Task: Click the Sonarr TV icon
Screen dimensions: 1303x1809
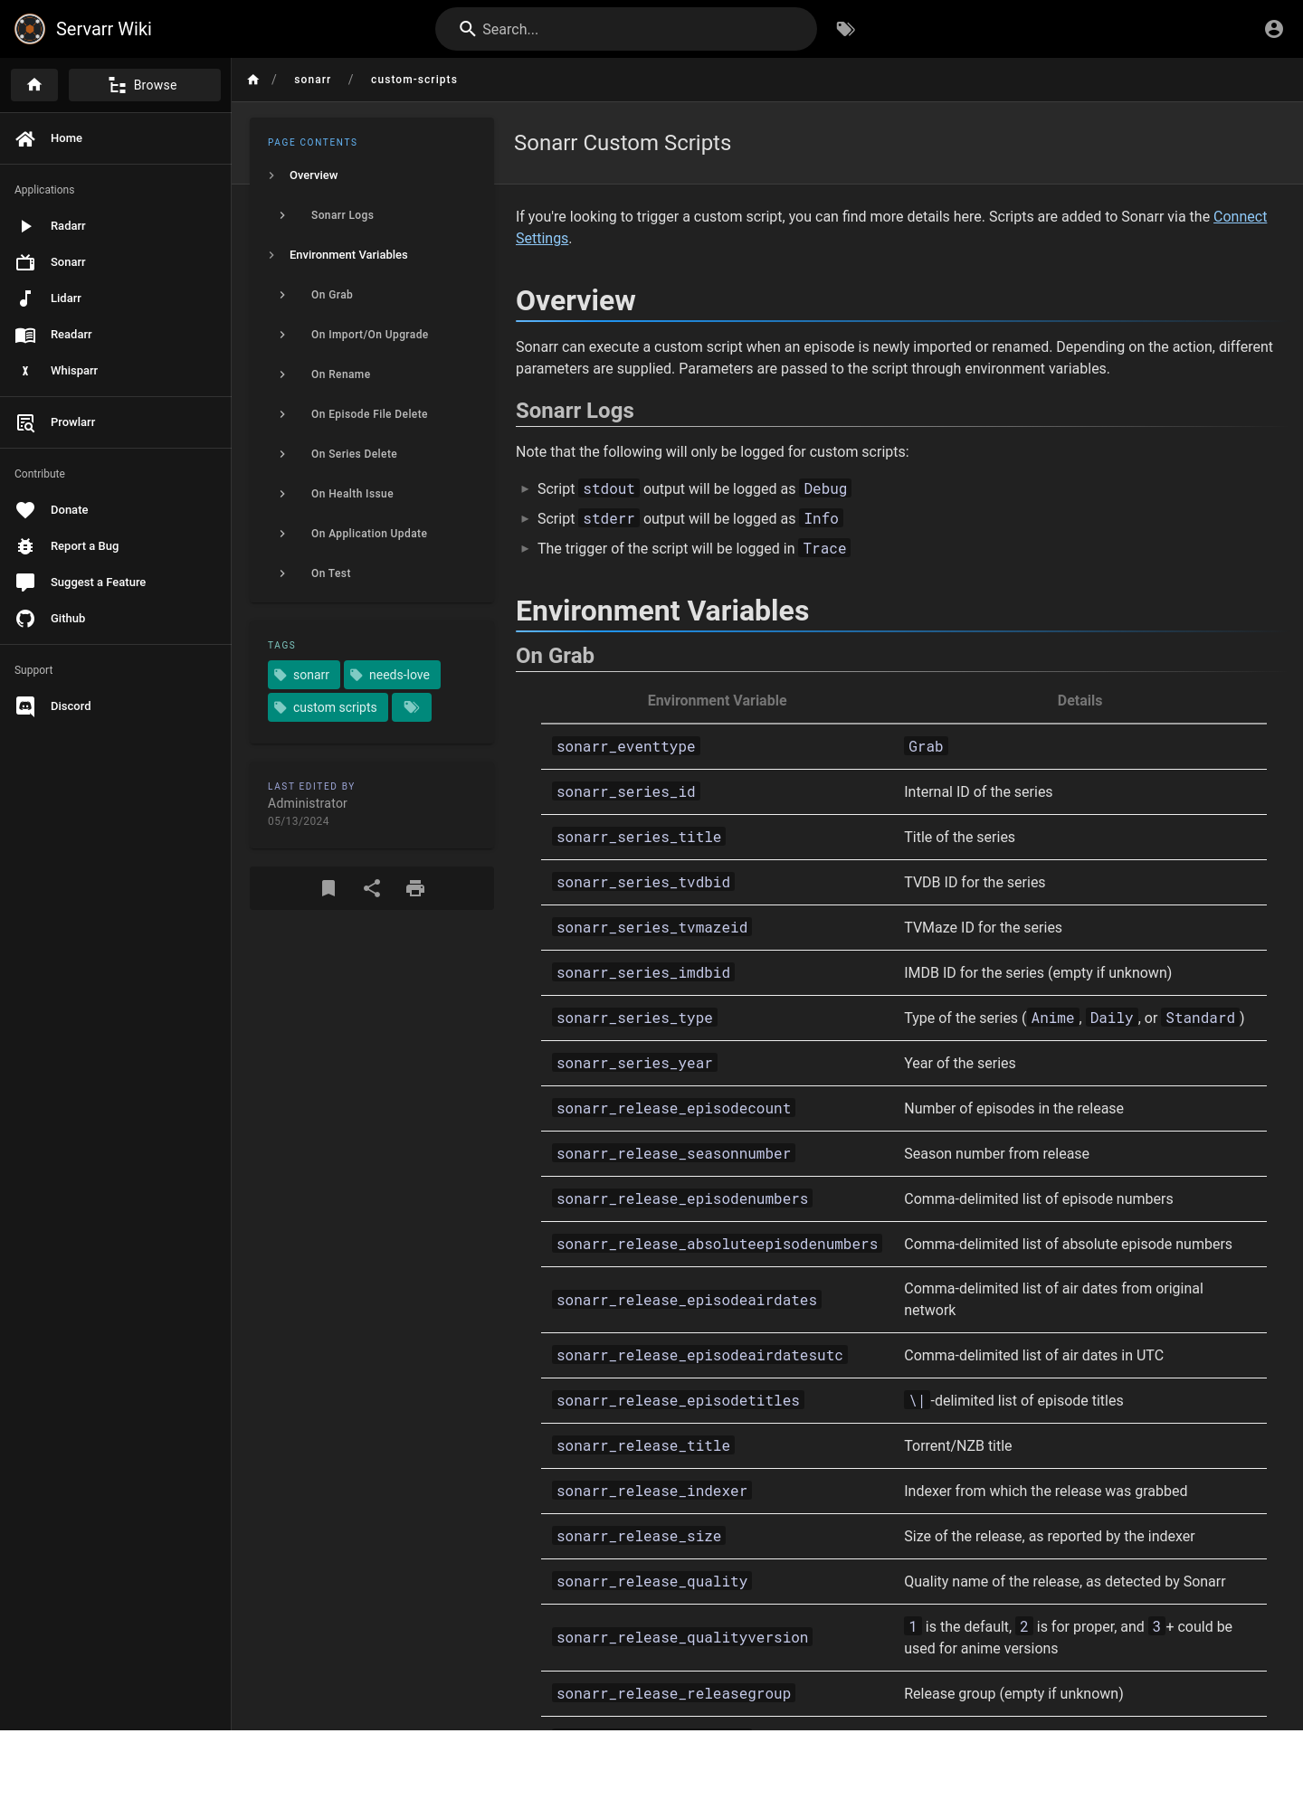Action: click(x=25, y=262)
